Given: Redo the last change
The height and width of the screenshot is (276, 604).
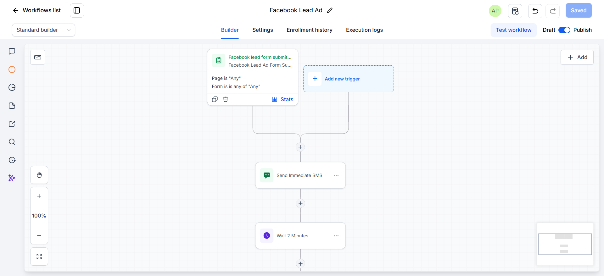Looking at the screenshot, I should coord(553,11).
